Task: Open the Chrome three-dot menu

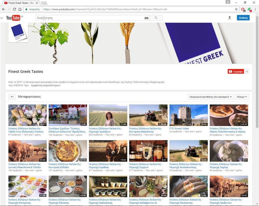Action: (x=255, y=9)
